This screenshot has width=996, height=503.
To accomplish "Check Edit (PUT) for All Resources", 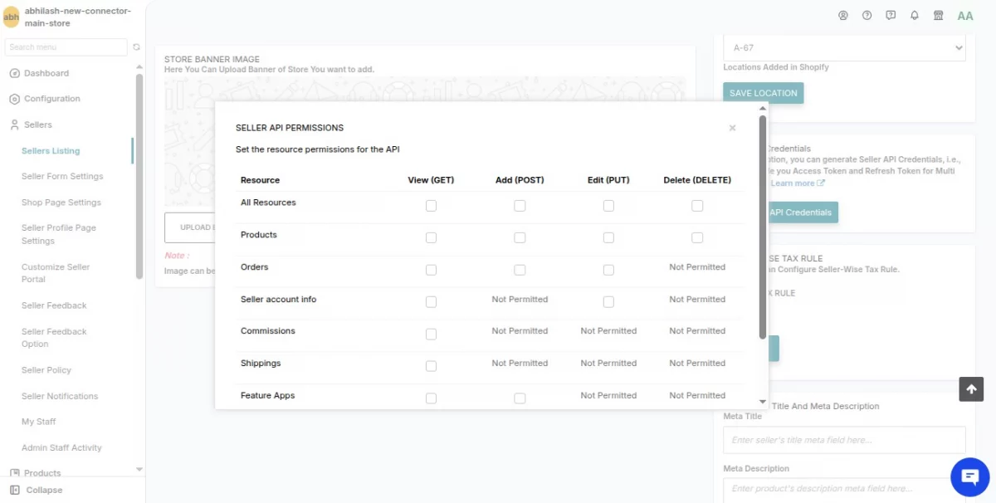I will pos(608,206).
